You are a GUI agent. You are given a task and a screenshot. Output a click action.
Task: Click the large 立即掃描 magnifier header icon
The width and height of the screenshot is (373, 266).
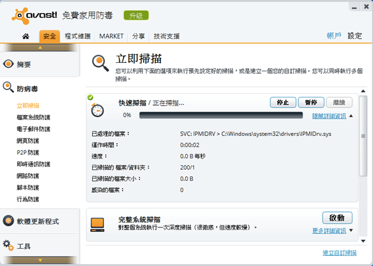point(100,63)
